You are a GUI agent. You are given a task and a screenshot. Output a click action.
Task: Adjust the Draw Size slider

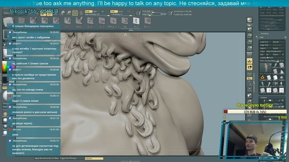[x=154, y=14]
